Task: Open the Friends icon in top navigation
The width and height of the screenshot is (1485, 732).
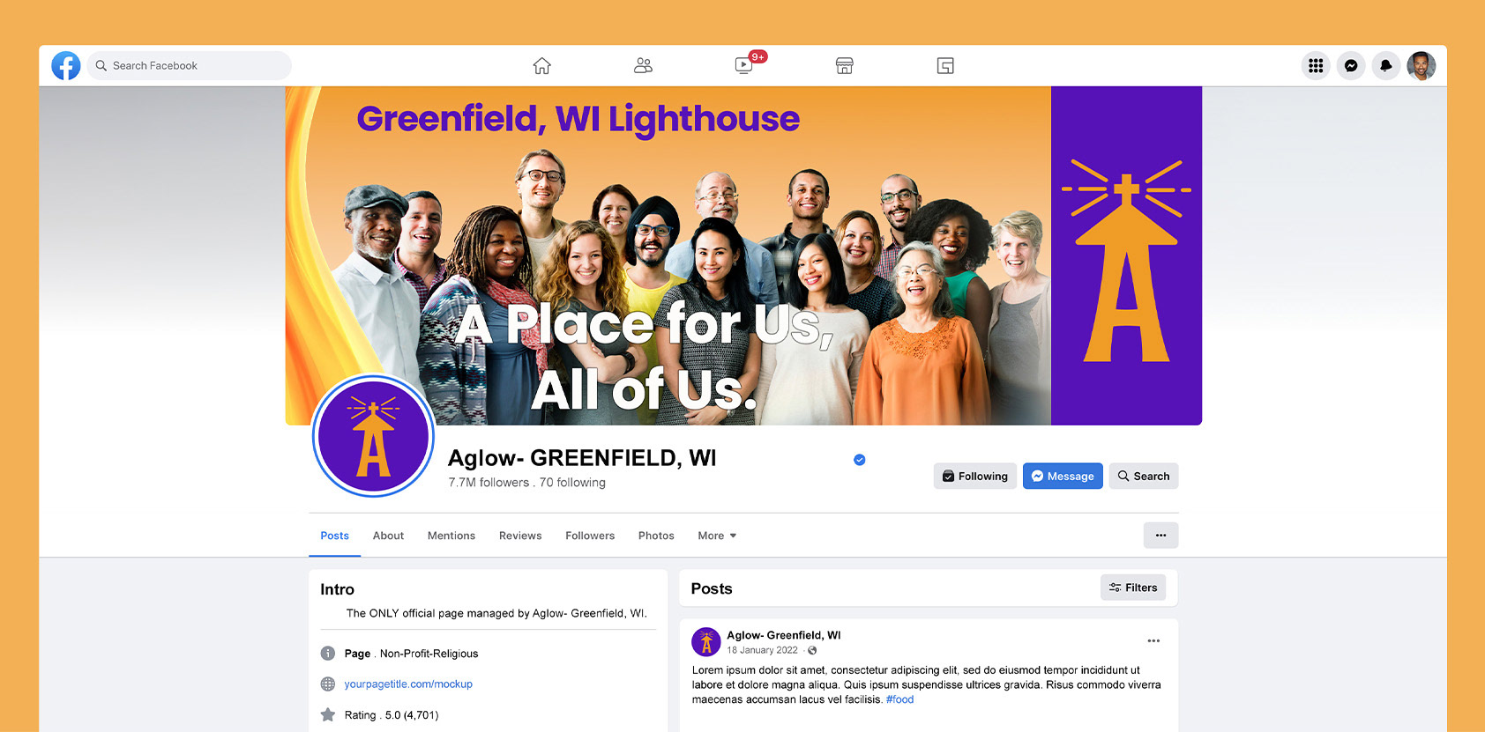Action: pos(643,65)
